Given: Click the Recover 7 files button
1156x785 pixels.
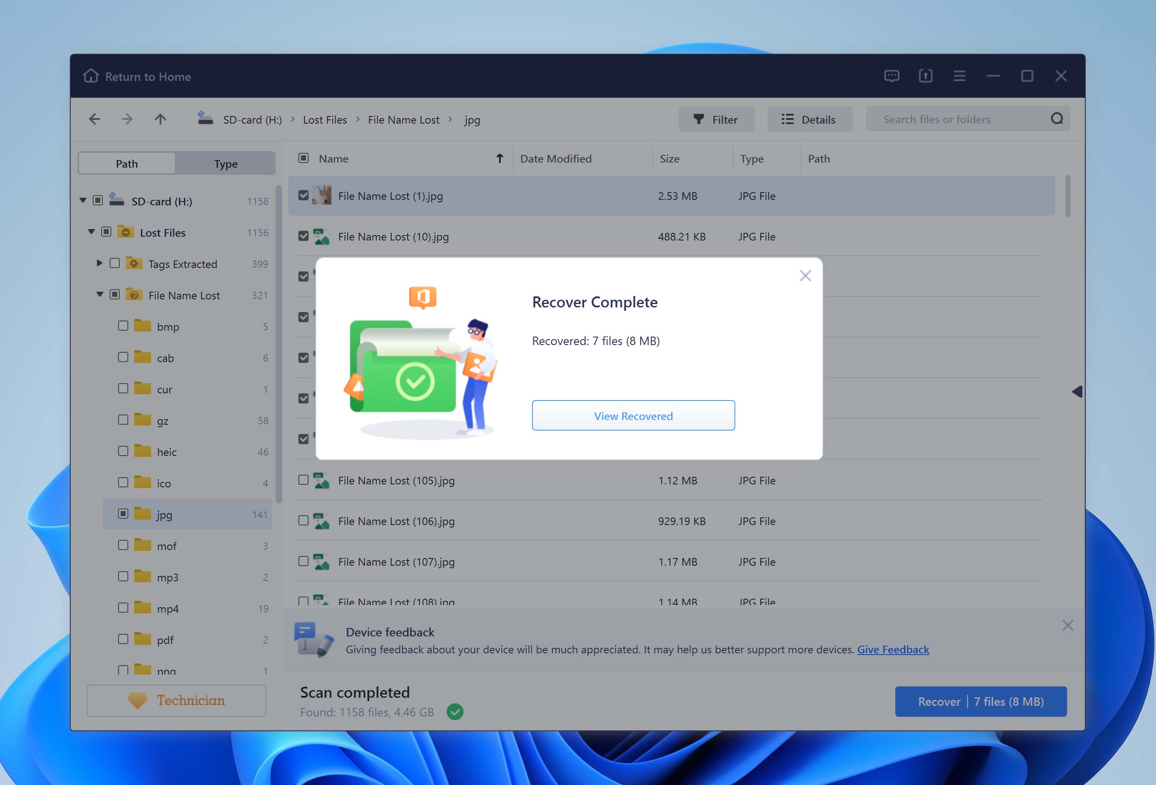Looking at the screenshot, I should pos(981,702).
